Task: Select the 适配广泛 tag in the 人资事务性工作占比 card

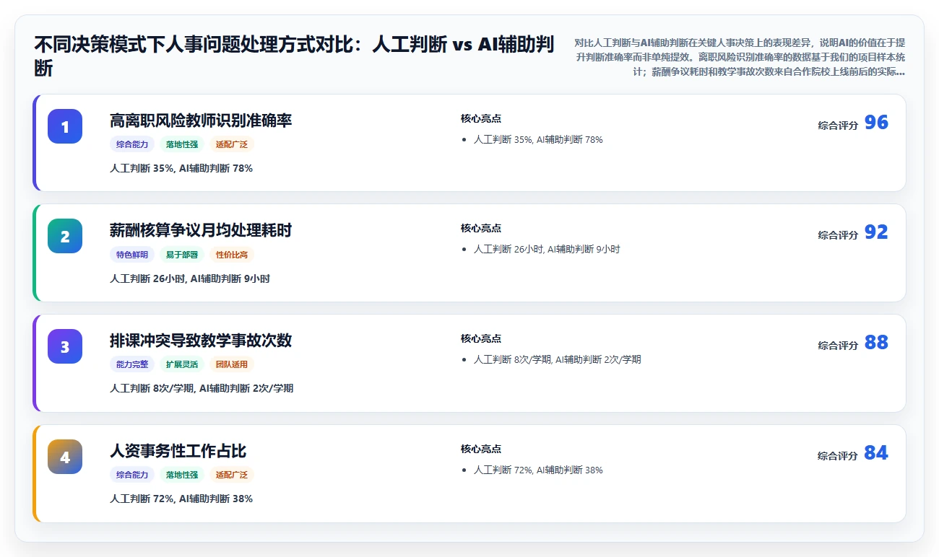Action: [x=232, y=475]
